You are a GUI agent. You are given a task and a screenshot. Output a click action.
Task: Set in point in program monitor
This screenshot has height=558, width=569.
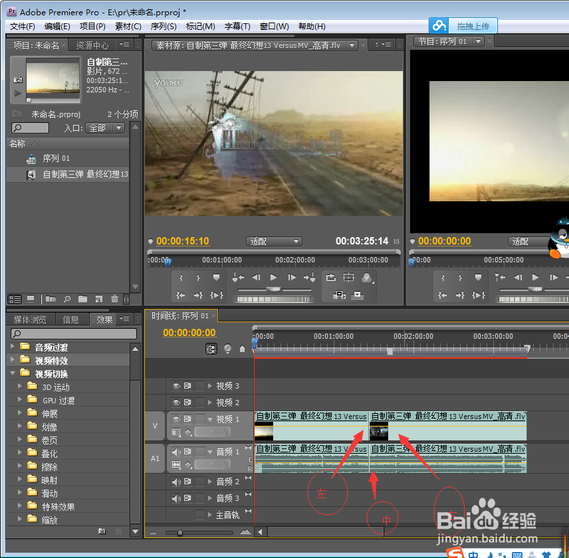click(x=443, y=278)
